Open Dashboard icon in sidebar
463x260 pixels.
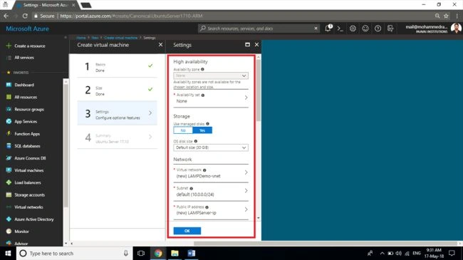click(x=9, y=85)
